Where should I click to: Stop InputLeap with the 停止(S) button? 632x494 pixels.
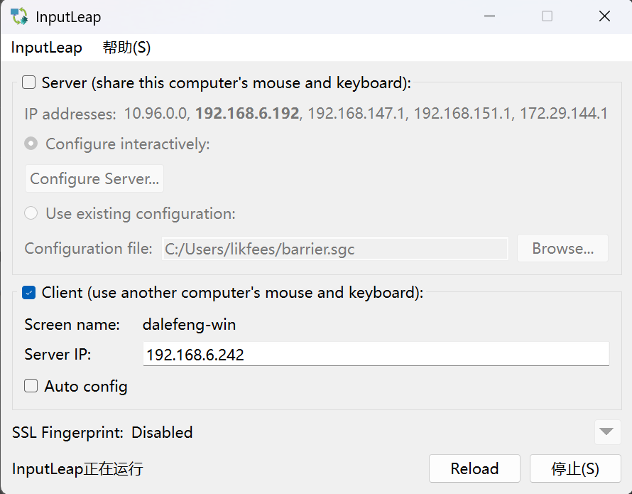click(574, 469)
